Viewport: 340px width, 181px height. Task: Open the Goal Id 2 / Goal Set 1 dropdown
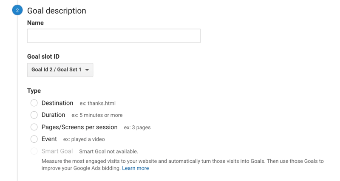(60, 70)
